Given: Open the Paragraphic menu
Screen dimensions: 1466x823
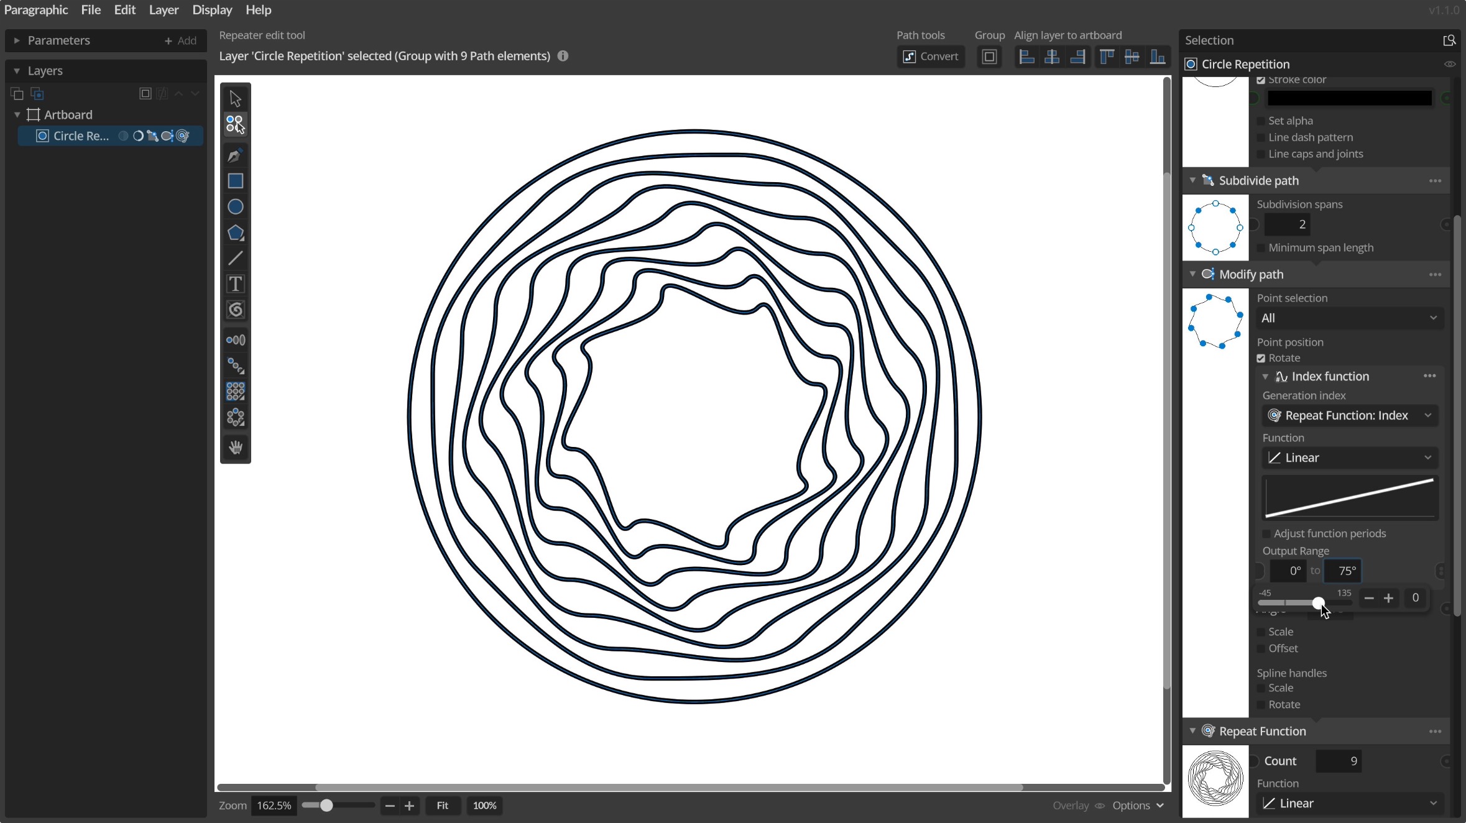Looking at the screenshot, I should [36, 10].
